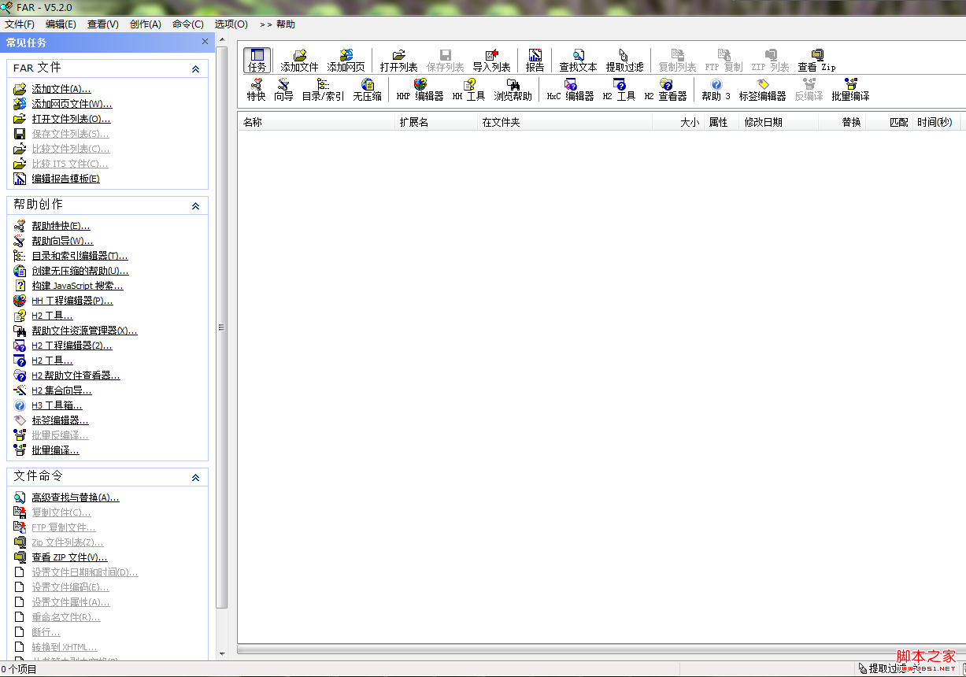Open the 创作(A) menu
The width and height of the screenshot is (966, 677).
click(x=145, y=24)
